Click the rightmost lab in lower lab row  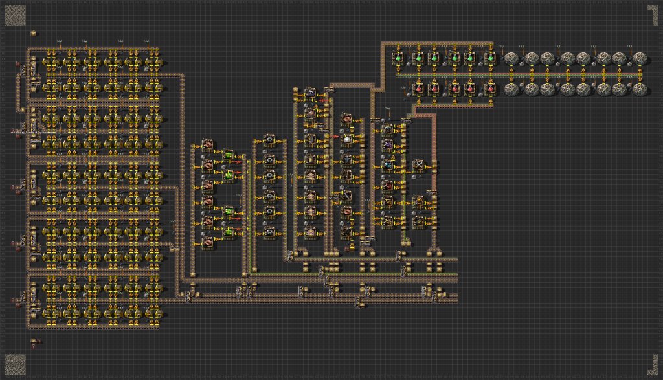pos(640,89)
